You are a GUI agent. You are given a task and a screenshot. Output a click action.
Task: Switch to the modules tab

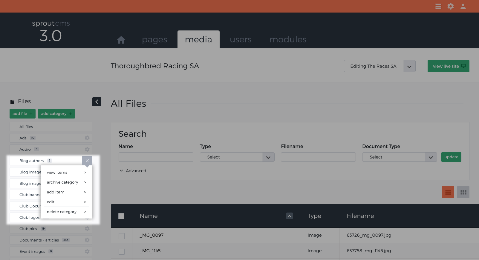288,39
